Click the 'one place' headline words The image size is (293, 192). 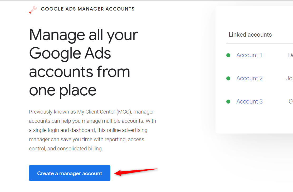tap(63, 91)
